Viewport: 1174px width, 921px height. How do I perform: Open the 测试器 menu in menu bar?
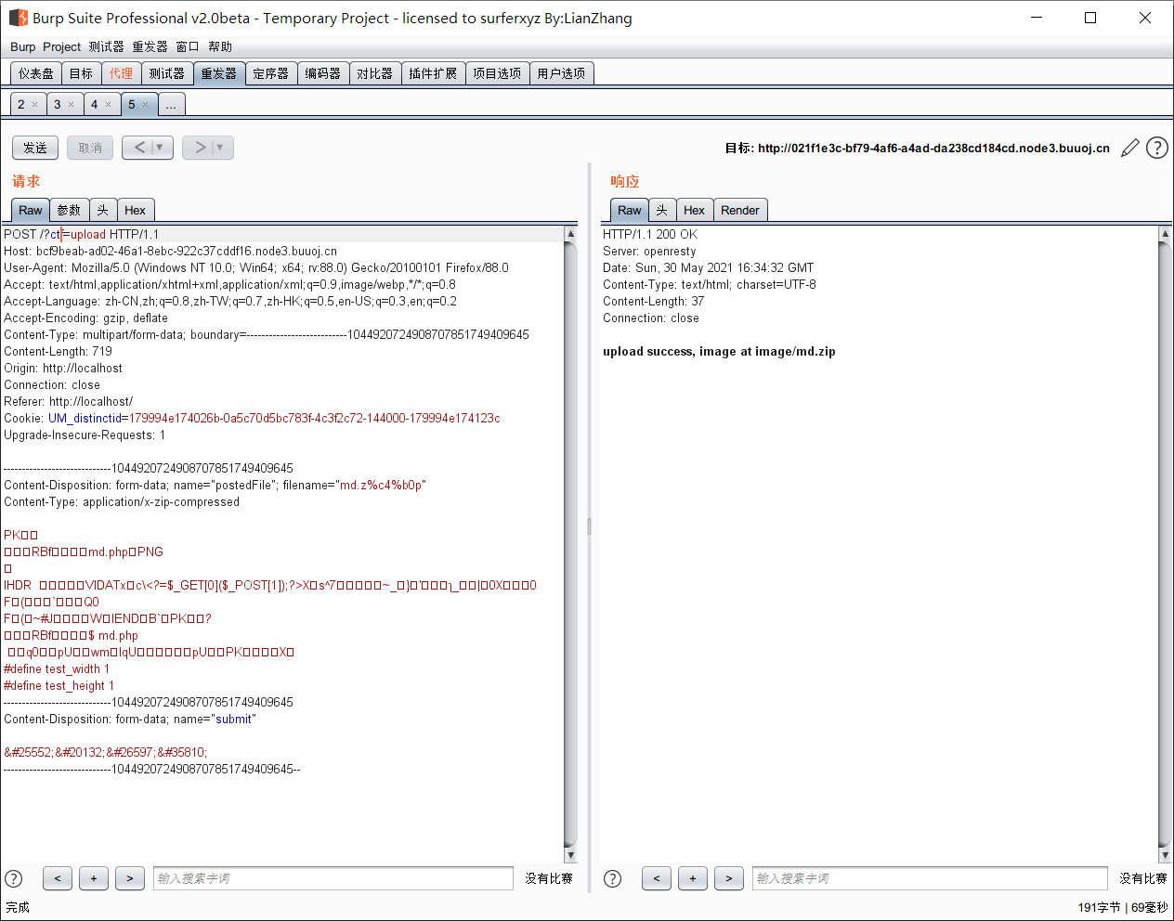click(x=106, y=46)
